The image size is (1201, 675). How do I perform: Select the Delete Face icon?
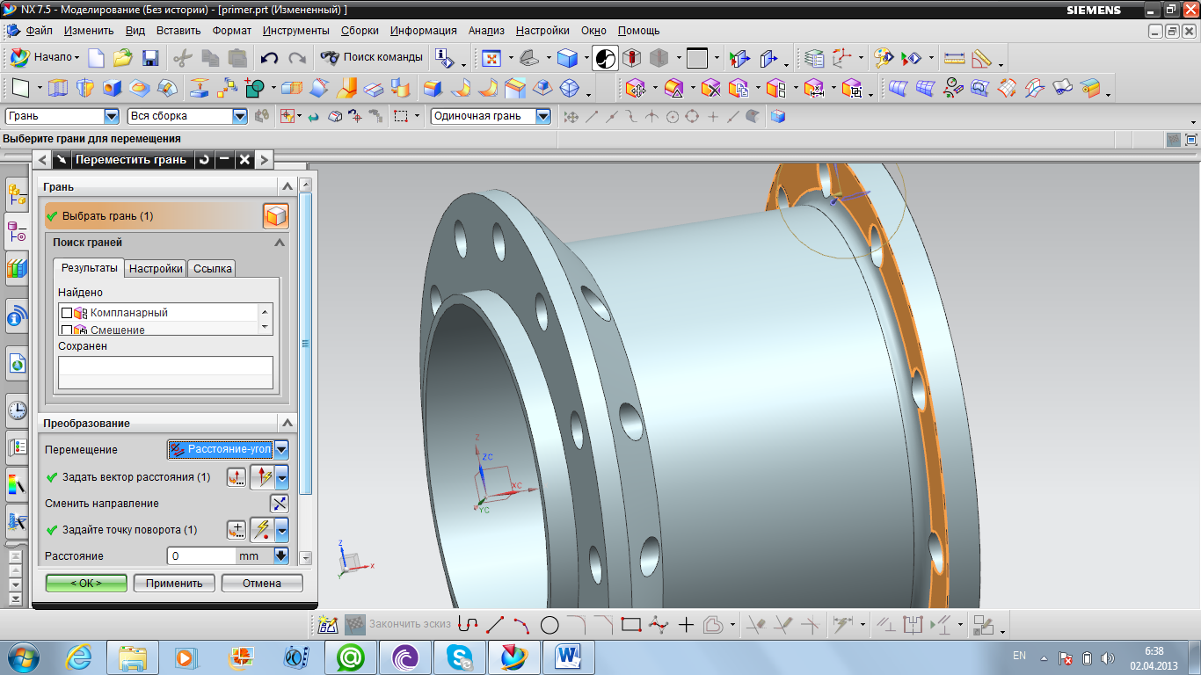(710, 88)
